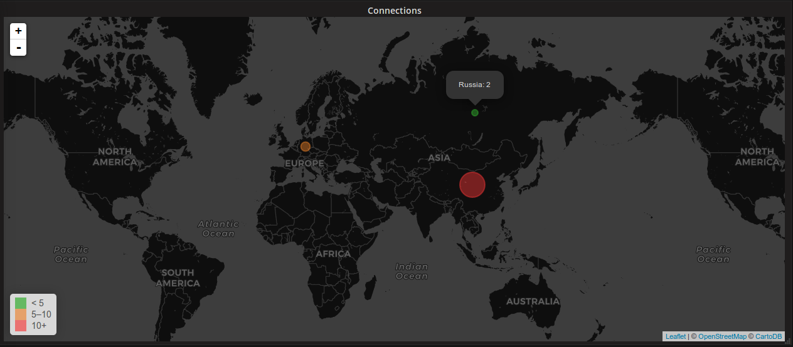Image resolution: width=793 pixels, height=347 pixels.
Task: Click the red '10+' legend swatch
Action: 20,326
